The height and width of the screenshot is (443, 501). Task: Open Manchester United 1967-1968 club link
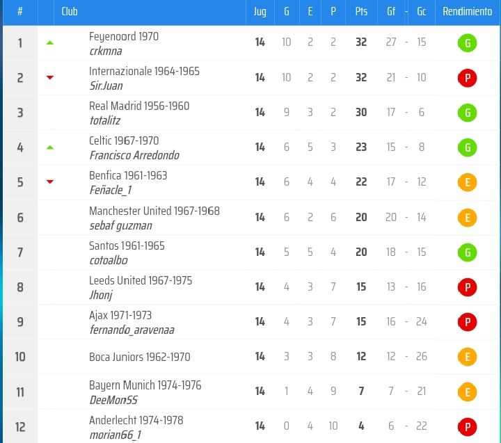point(154,211)
